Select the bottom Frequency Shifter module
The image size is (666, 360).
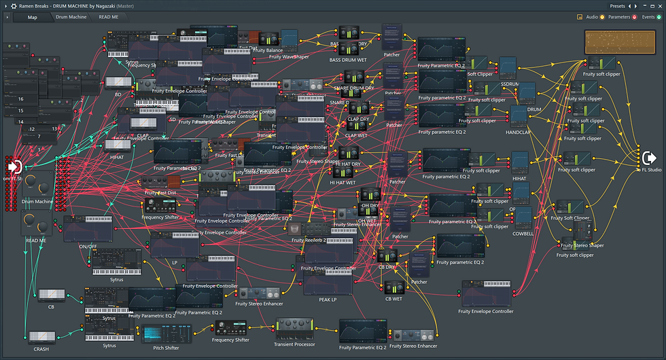coord(230,328)
